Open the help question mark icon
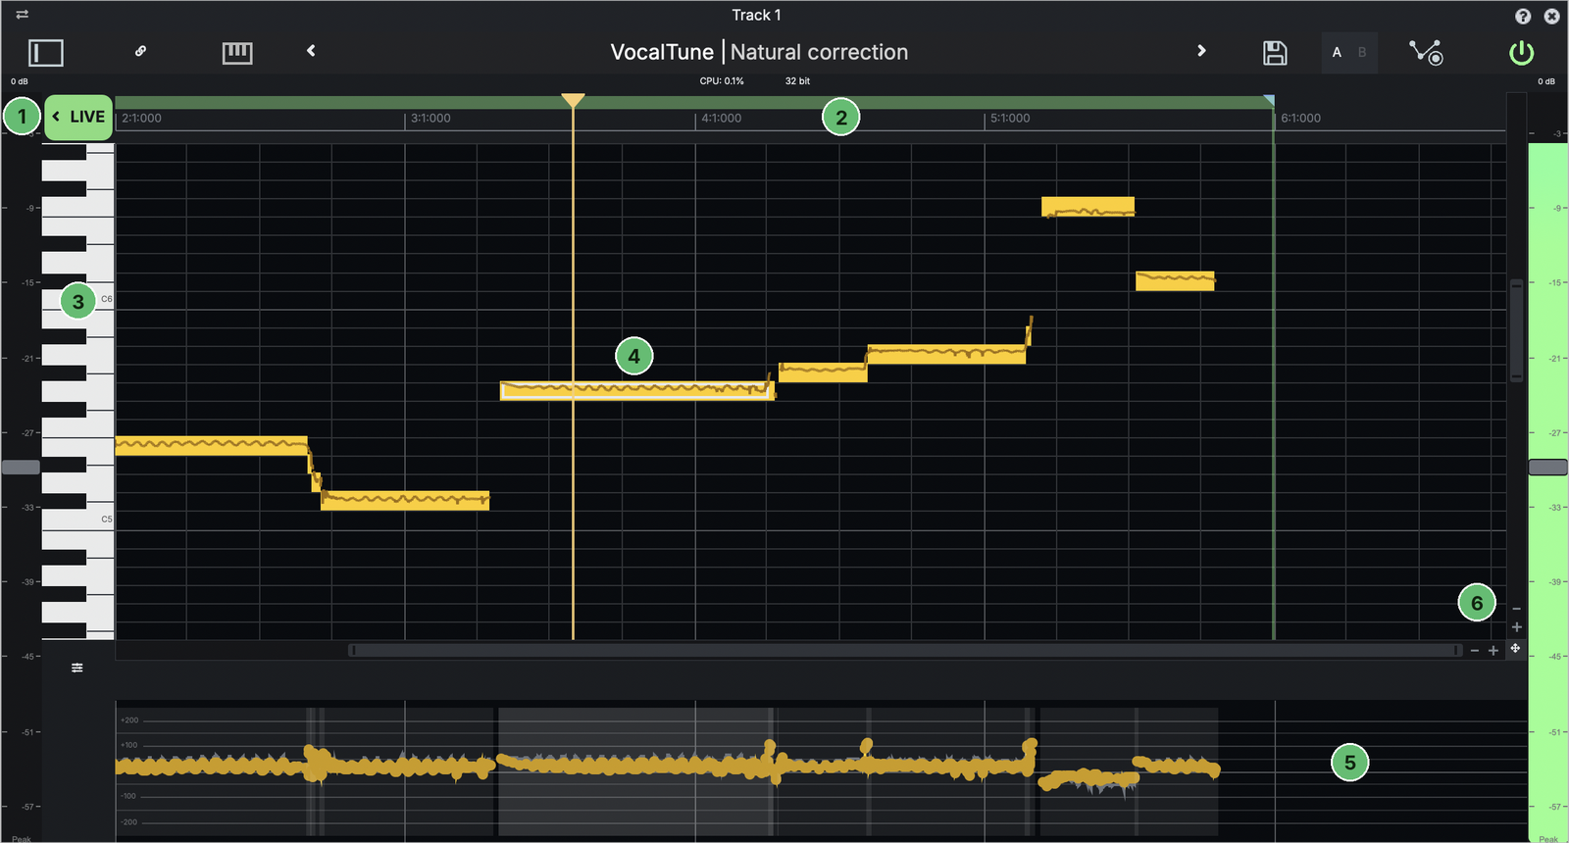Viewport: 1569px width, 843px height. (x=1523, y=16)
